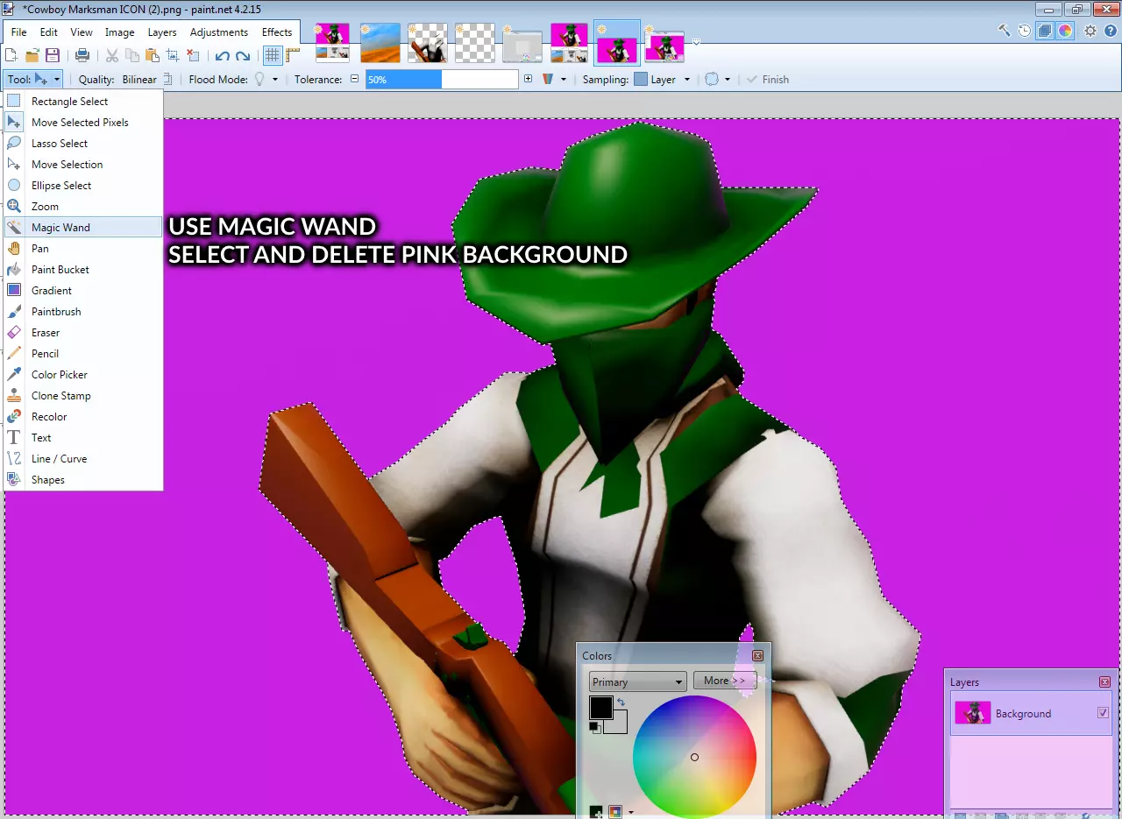Viewport: 1122px width, 819px height.
Task: Choose the Paint Bucket tool
Action: [x=83, y=270]
